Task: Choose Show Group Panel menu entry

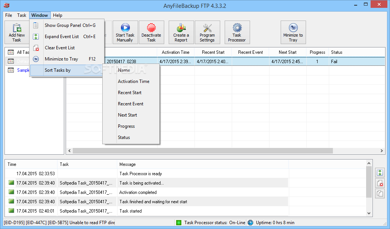Action: coord(67,25)
